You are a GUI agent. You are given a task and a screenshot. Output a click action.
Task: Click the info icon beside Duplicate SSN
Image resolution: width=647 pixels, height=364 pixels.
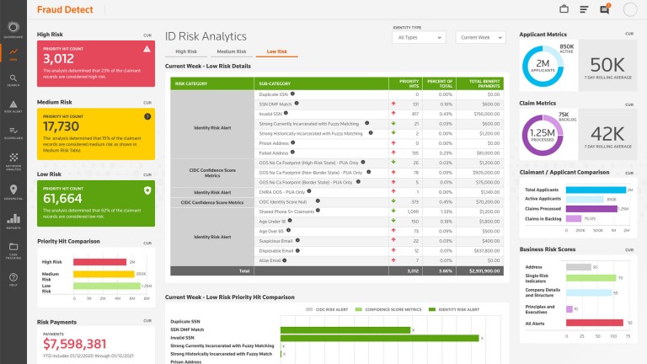(291, 95)
